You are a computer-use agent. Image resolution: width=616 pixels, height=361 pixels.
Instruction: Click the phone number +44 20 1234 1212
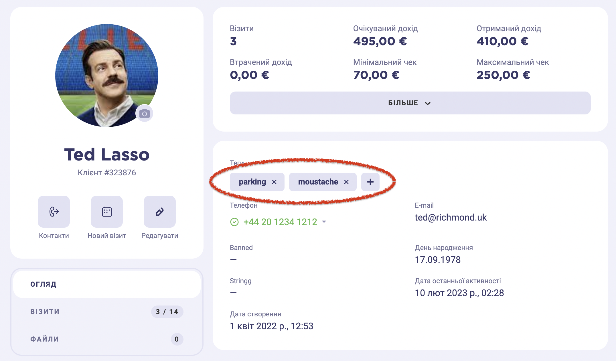pyautogui.click(x=280, y=222)
